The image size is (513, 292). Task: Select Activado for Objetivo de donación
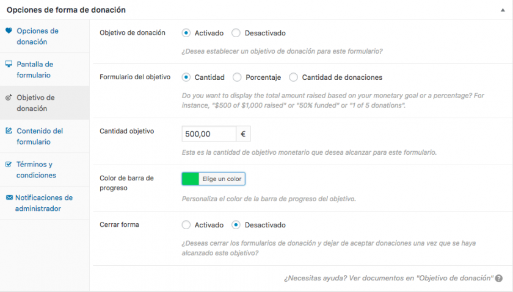pyautogui.click(x=186, y=33)
